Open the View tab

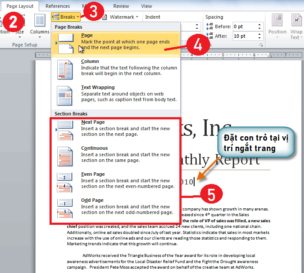click(x=146, y=6)
